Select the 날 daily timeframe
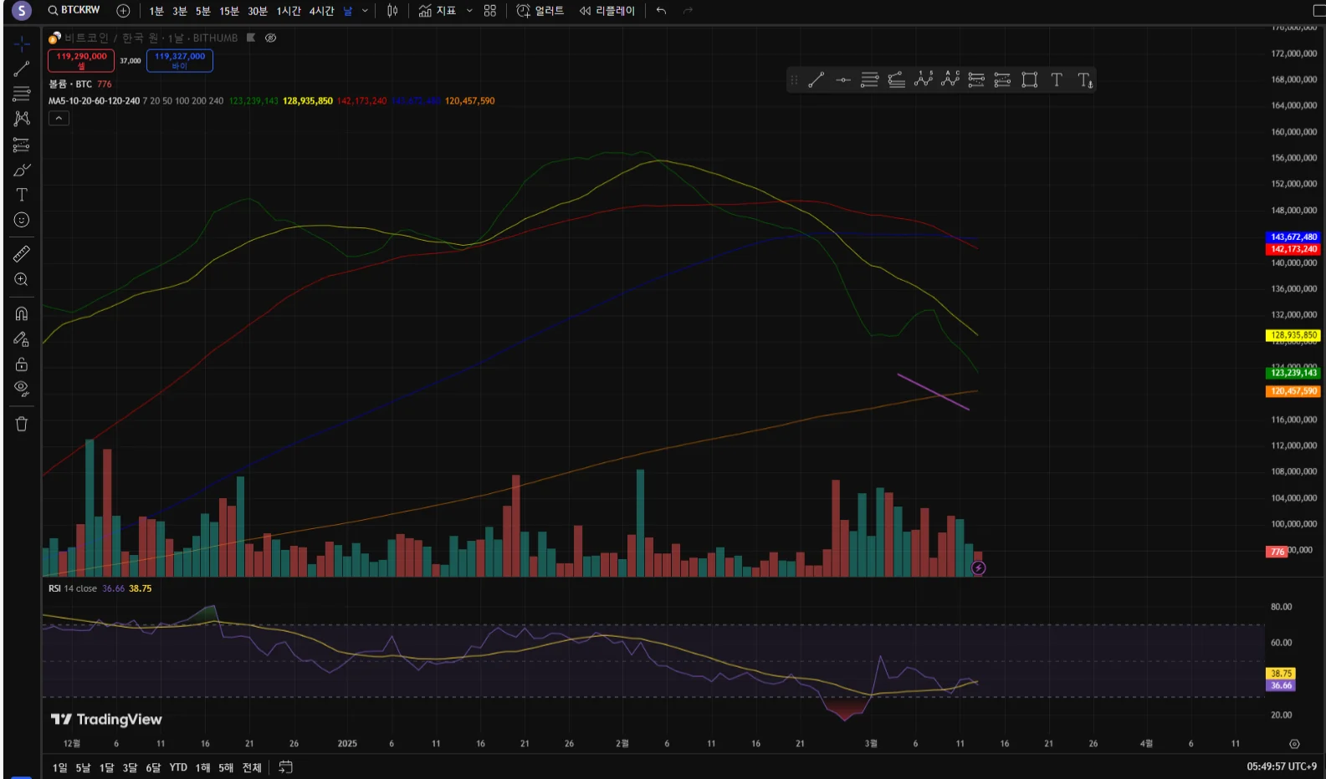Screen dimensions: 1326x779 tap(347, 11)
